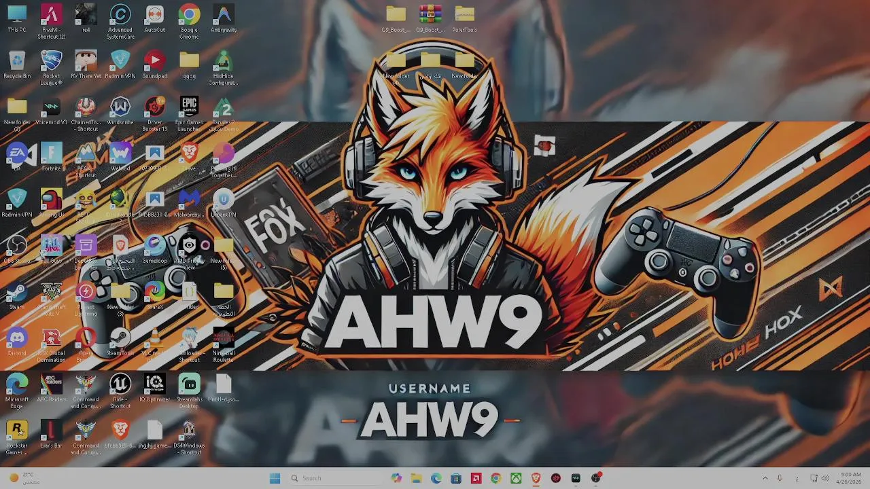870x489 pixels.
Task: Launch Fall Guys from the desktop
Action: click(x=52, y=250)
